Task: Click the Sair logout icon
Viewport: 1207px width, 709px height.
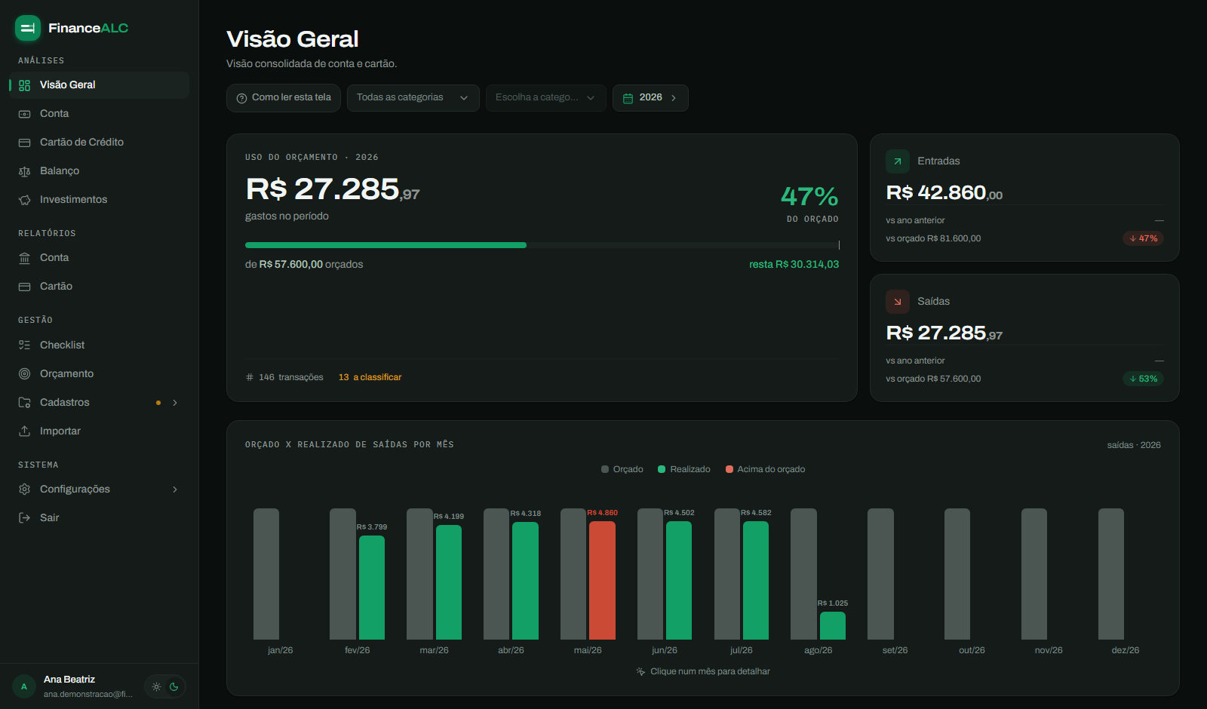Action: [24, 518]
